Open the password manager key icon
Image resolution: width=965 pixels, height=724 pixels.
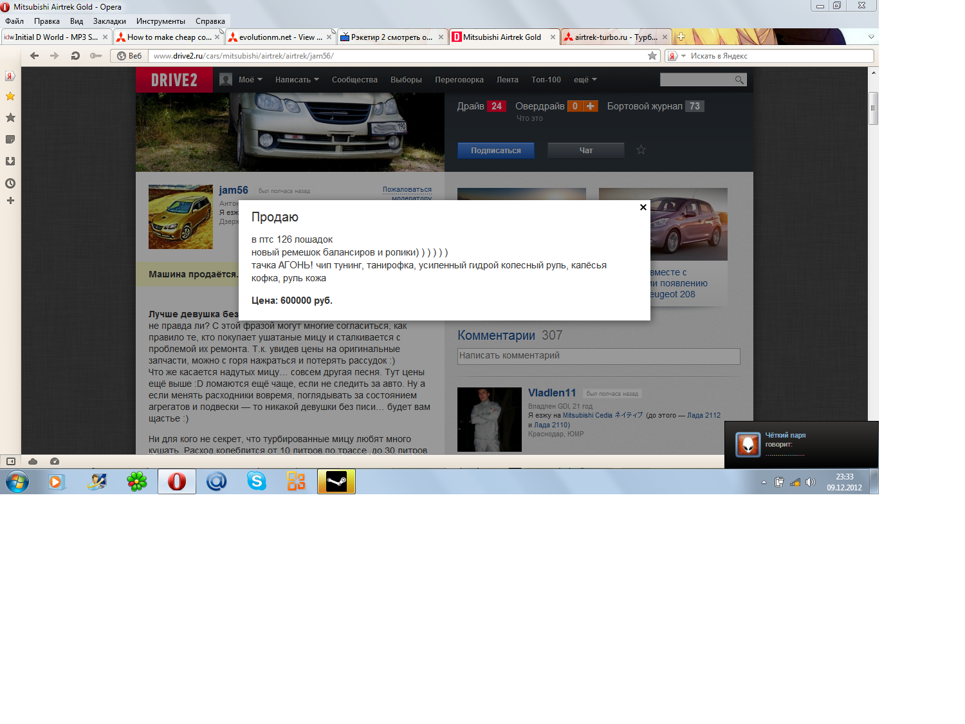(96, 56)
